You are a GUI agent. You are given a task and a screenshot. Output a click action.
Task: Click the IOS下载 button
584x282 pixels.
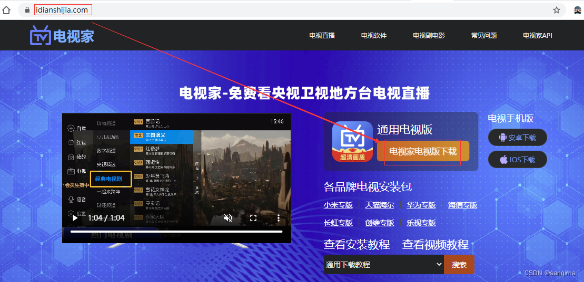(x=518, y=160)
